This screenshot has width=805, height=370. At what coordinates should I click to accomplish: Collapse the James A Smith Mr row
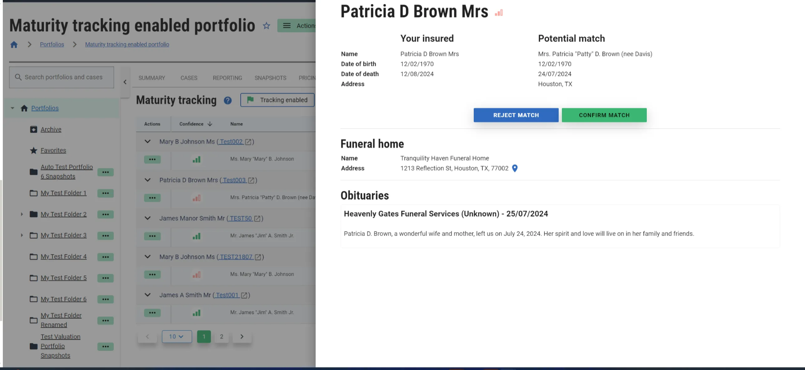[x=148, y=295]
